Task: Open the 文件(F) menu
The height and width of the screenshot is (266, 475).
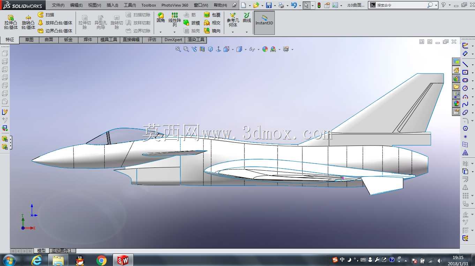Action: click(x=58, y=5)
